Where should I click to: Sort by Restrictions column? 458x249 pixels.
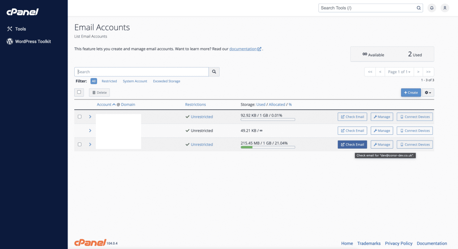(x=195, y=104)
